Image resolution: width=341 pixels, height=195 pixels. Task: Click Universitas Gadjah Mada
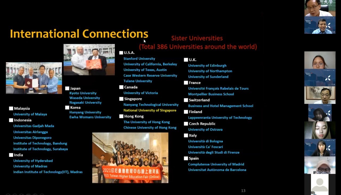34,126
